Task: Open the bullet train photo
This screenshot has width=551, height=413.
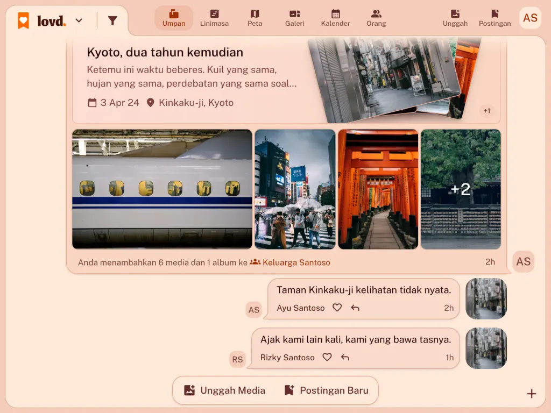Action: click(162, 189)
